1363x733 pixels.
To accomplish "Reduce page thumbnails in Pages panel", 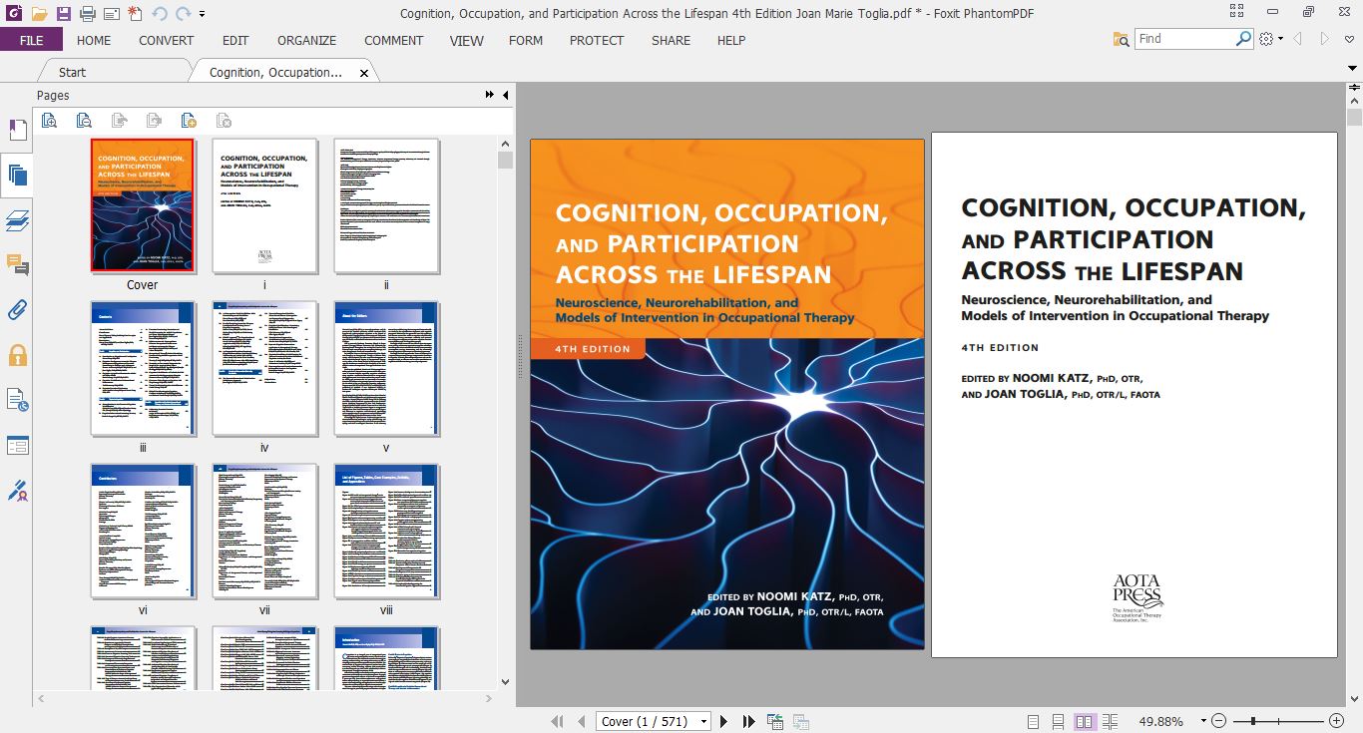I will [84, 121].
